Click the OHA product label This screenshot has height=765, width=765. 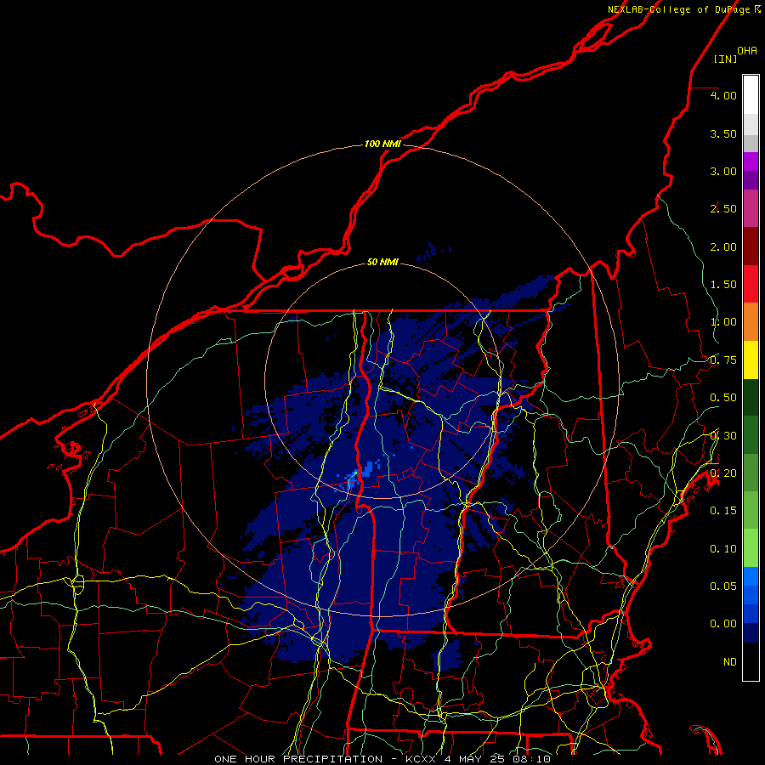747,51
